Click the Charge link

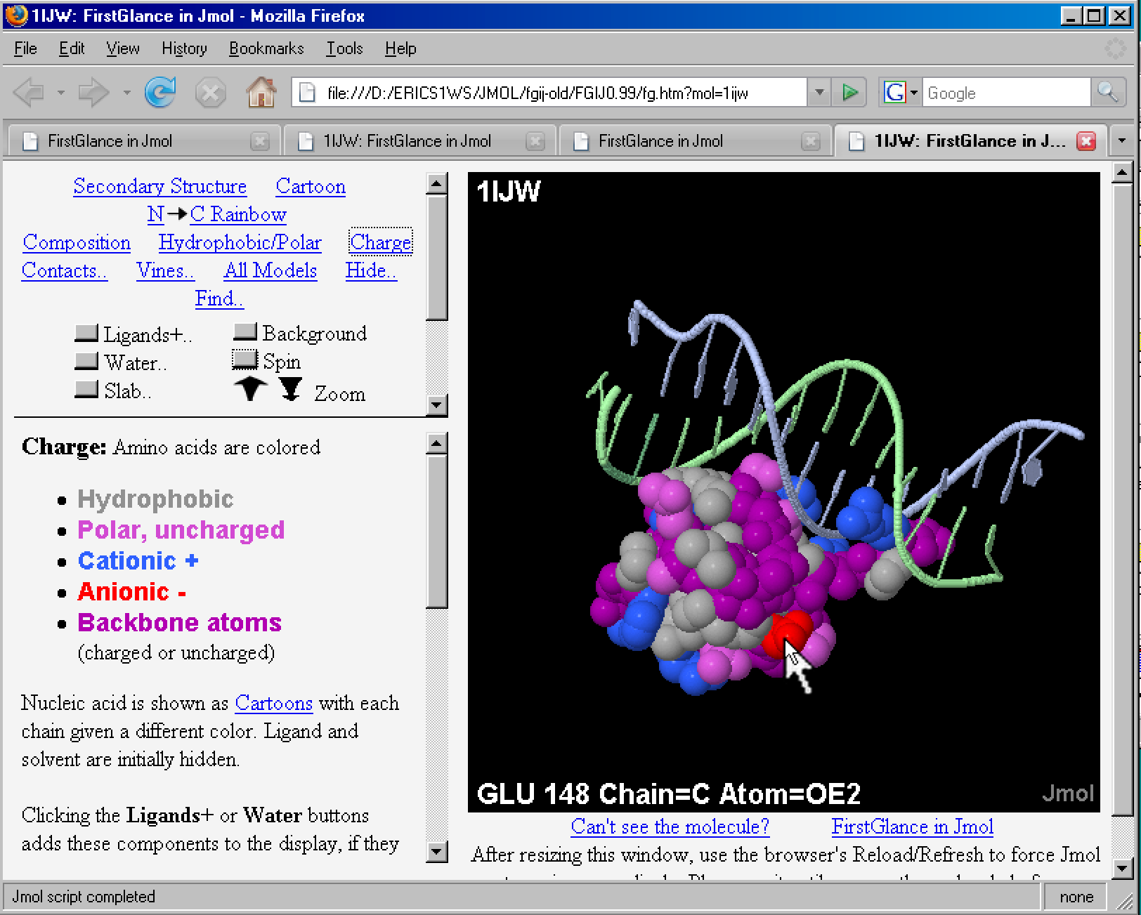point(381,242)
